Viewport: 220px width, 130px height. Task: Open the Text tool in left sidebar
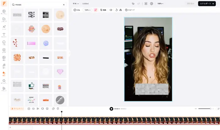tap(4, 34)
